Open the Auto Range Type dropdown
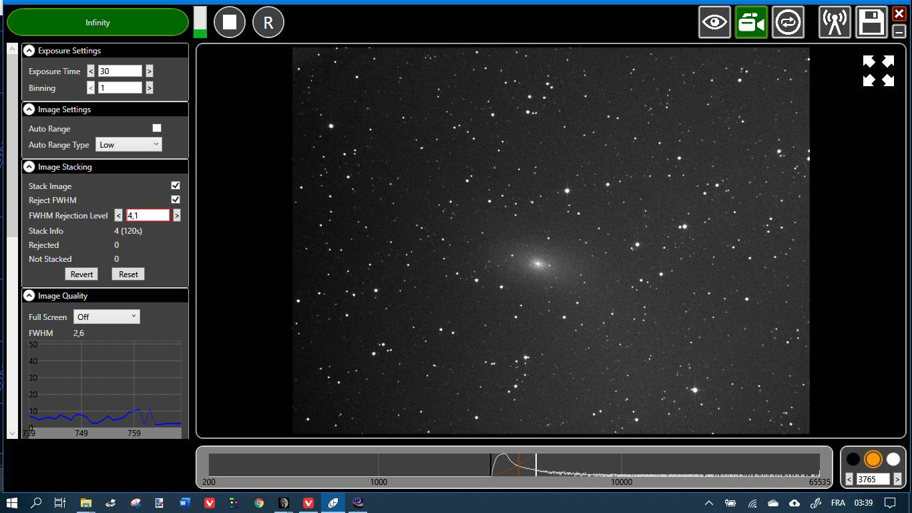 coord(129,144)
